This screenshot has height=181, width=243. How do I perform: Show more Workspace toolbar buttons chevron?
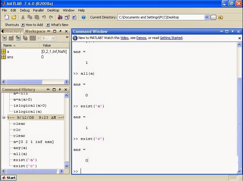click(x=67, y=37)
